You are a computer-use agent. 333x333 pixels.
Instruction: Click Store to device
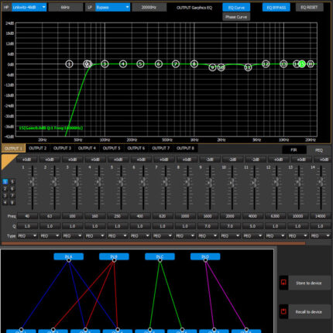pos(309,283)
